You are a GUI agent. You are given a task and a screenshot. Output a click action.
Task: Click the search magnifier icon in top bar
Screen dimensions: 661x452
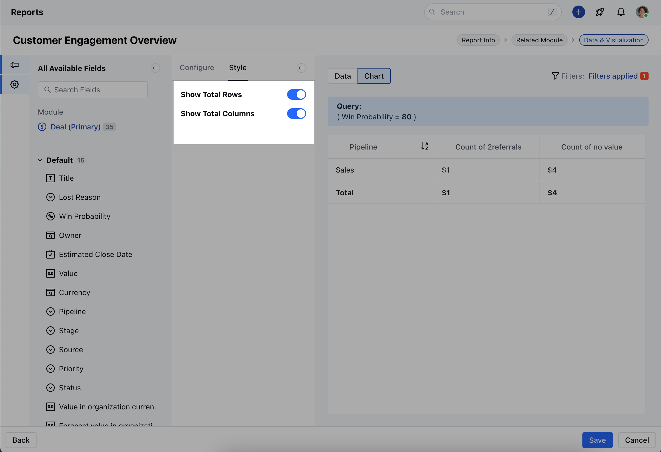click(432, 12)
